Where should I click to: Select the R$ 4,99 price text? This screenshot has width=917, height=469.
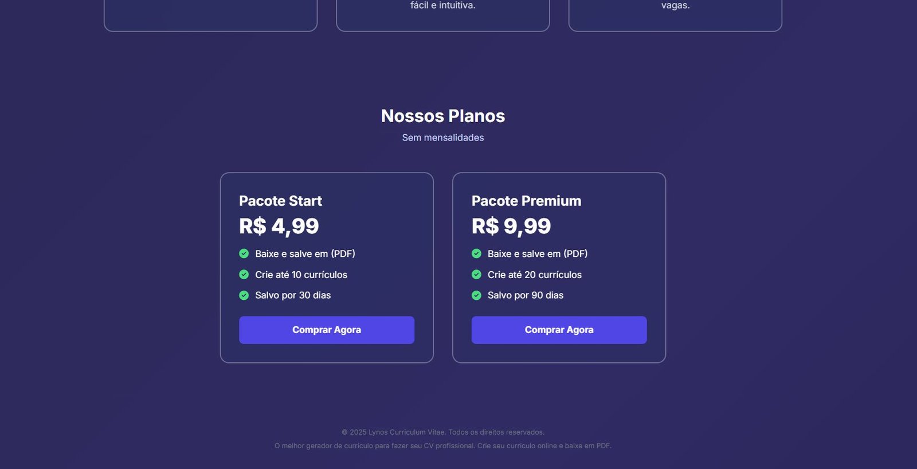click(279, 226)
